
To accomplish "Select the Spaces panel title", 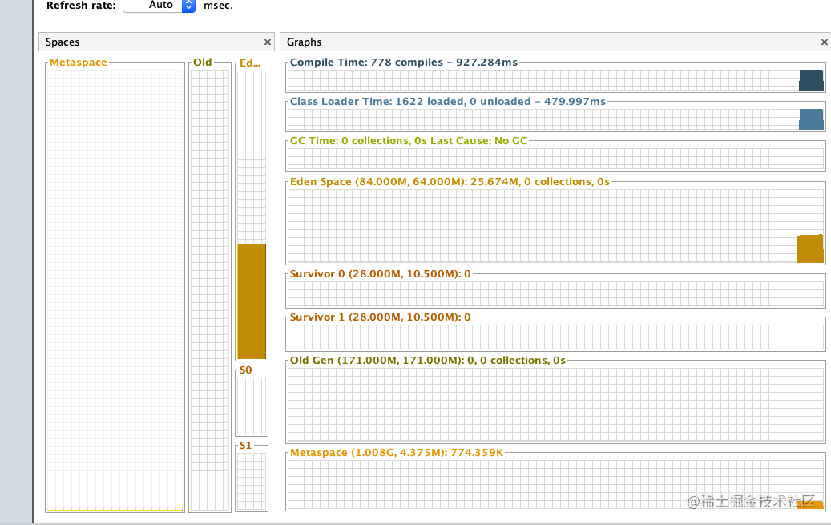I will click(x=63, y=42).
